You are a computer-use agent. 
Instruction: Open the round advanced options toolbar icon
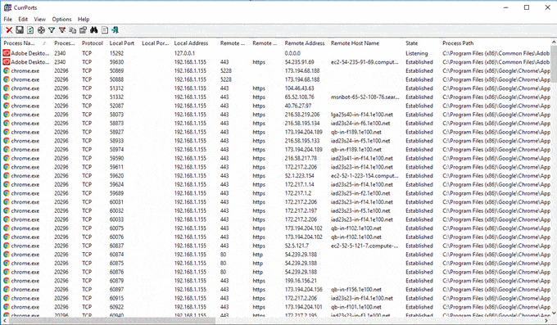pyautogui.click(x=41, y=30)
